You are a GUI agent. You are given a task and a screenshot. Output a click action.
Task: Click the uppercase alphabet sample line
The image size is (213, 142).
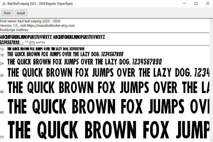tap(52, 37)
